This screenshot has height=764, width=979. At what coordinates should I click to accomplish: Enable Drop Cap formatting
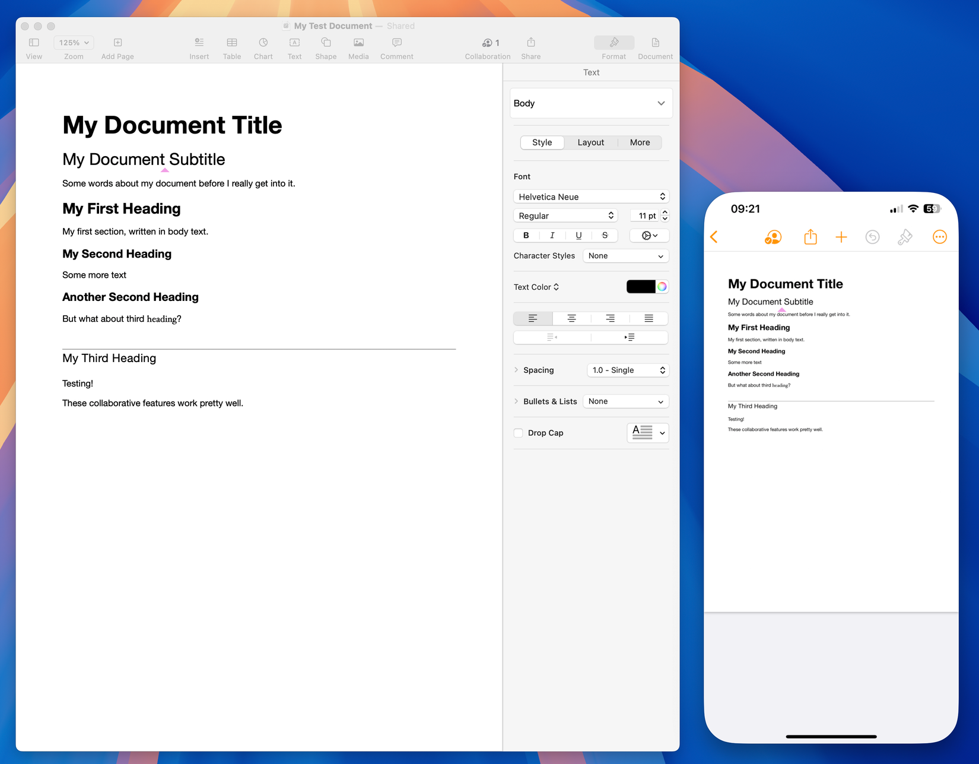[x=519, y=433]
